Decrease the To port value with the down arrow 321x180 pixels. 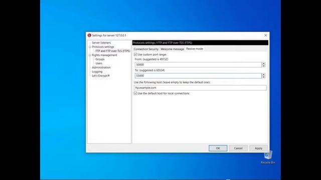(263, 77)
